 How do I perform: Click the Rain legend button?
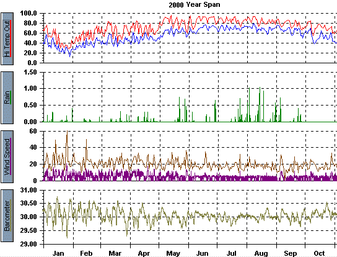7,98
